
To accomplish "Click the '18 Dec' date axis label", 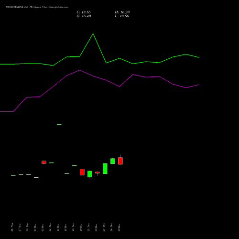I will point(74,228).
